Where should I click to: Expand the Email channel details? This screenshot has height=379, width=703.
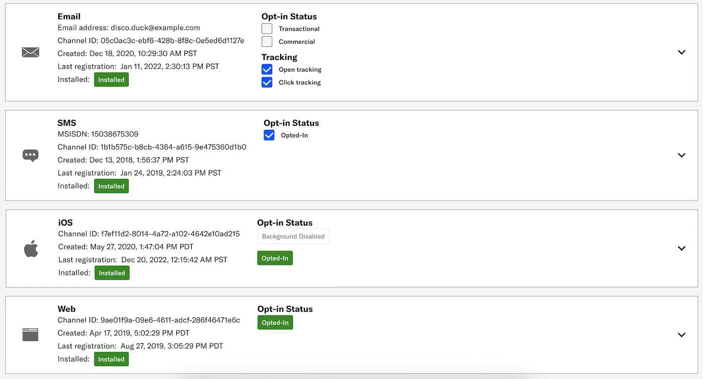[681, 52]
